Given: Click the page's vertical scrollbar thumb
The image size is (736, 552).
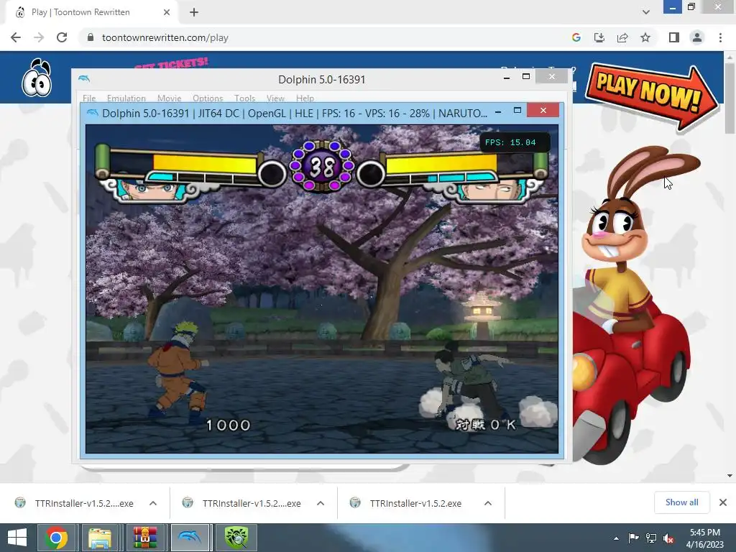Looking at the screenshot, I should [730, 98].
